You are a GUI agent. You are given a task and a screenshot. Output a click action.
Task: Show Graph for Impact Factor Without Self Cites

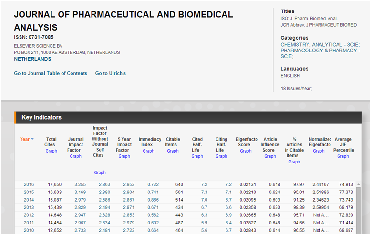[100, 173]
